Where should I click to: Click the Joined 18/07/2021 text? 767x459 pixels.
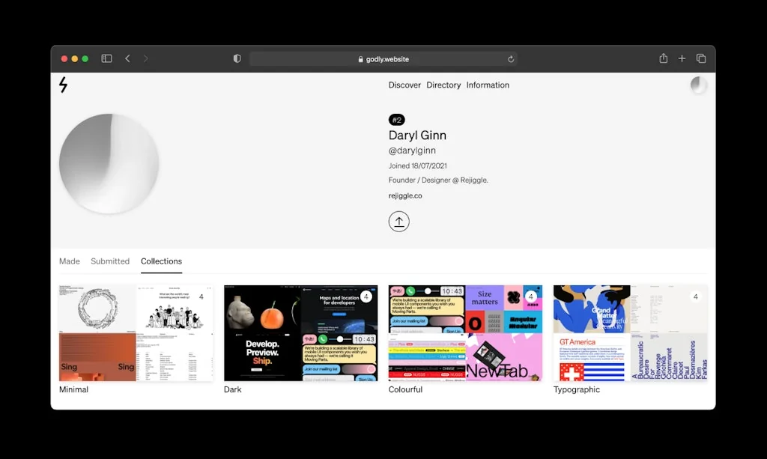pyautogui.click(x=418, y=165)
